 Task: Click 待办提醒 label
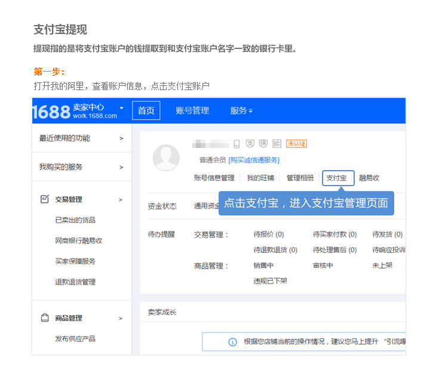point(161,235)
